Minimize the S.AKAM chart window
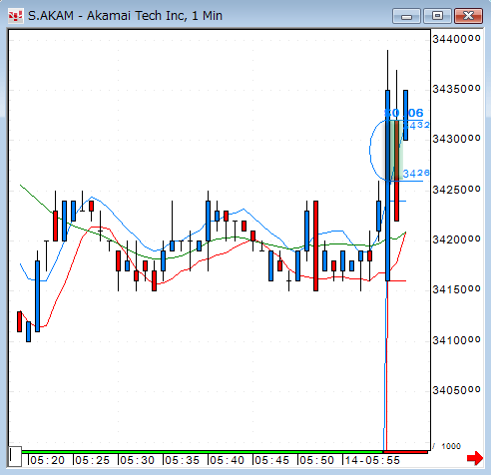Viewport: 491px width, 475px height. [406, 16]
